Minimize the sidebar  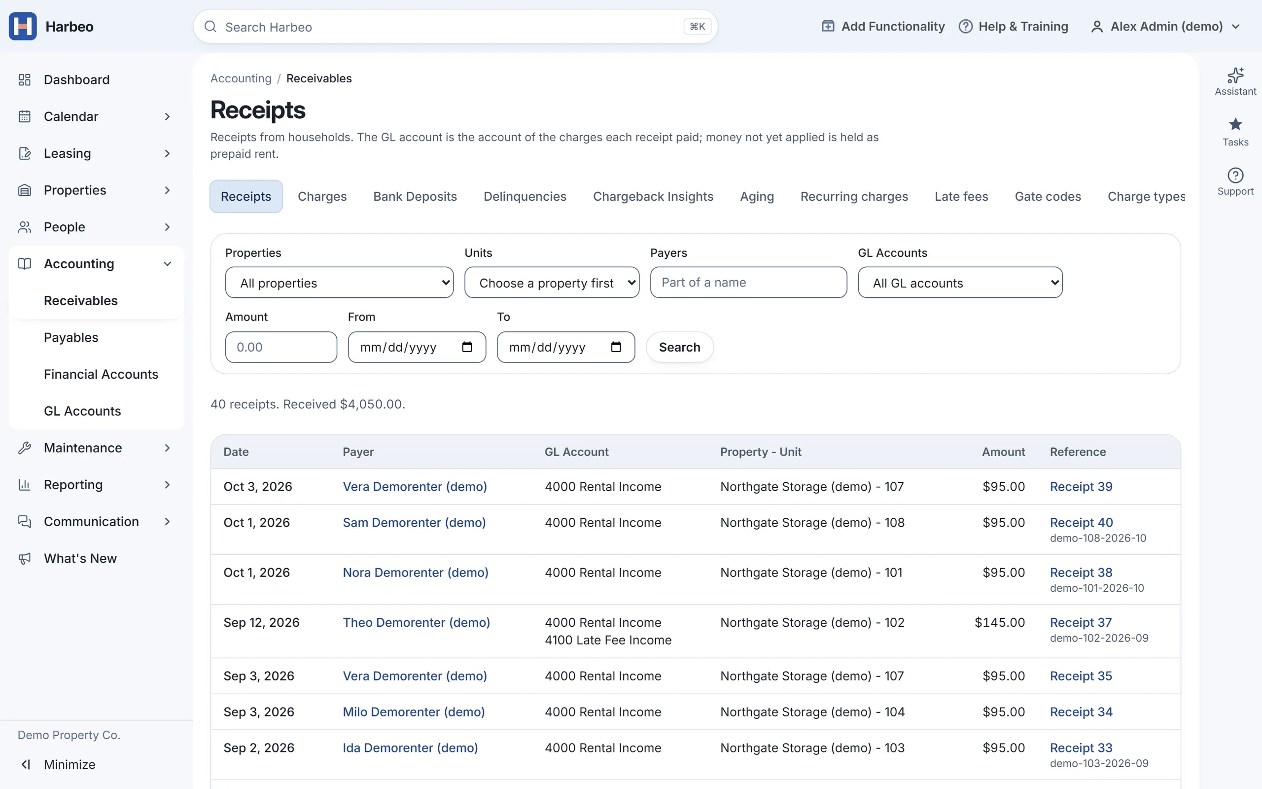(57, 764)
